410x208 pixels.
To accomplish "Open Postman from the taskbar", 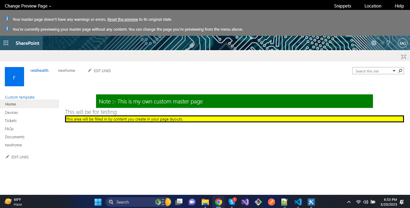I will (271, 202).
